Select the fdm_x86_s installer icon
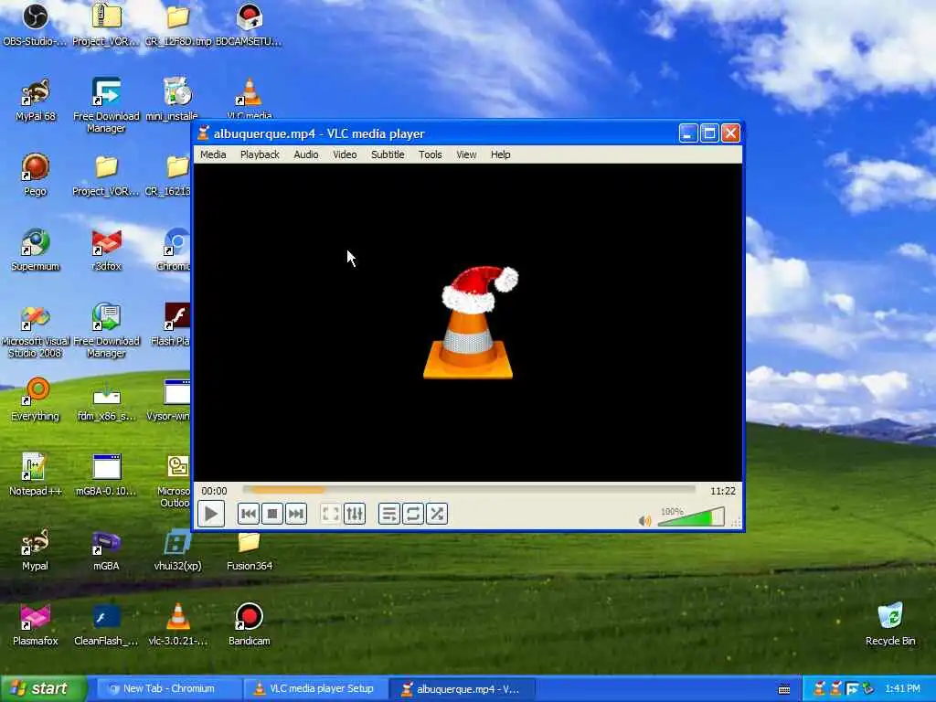 (106, 399)
